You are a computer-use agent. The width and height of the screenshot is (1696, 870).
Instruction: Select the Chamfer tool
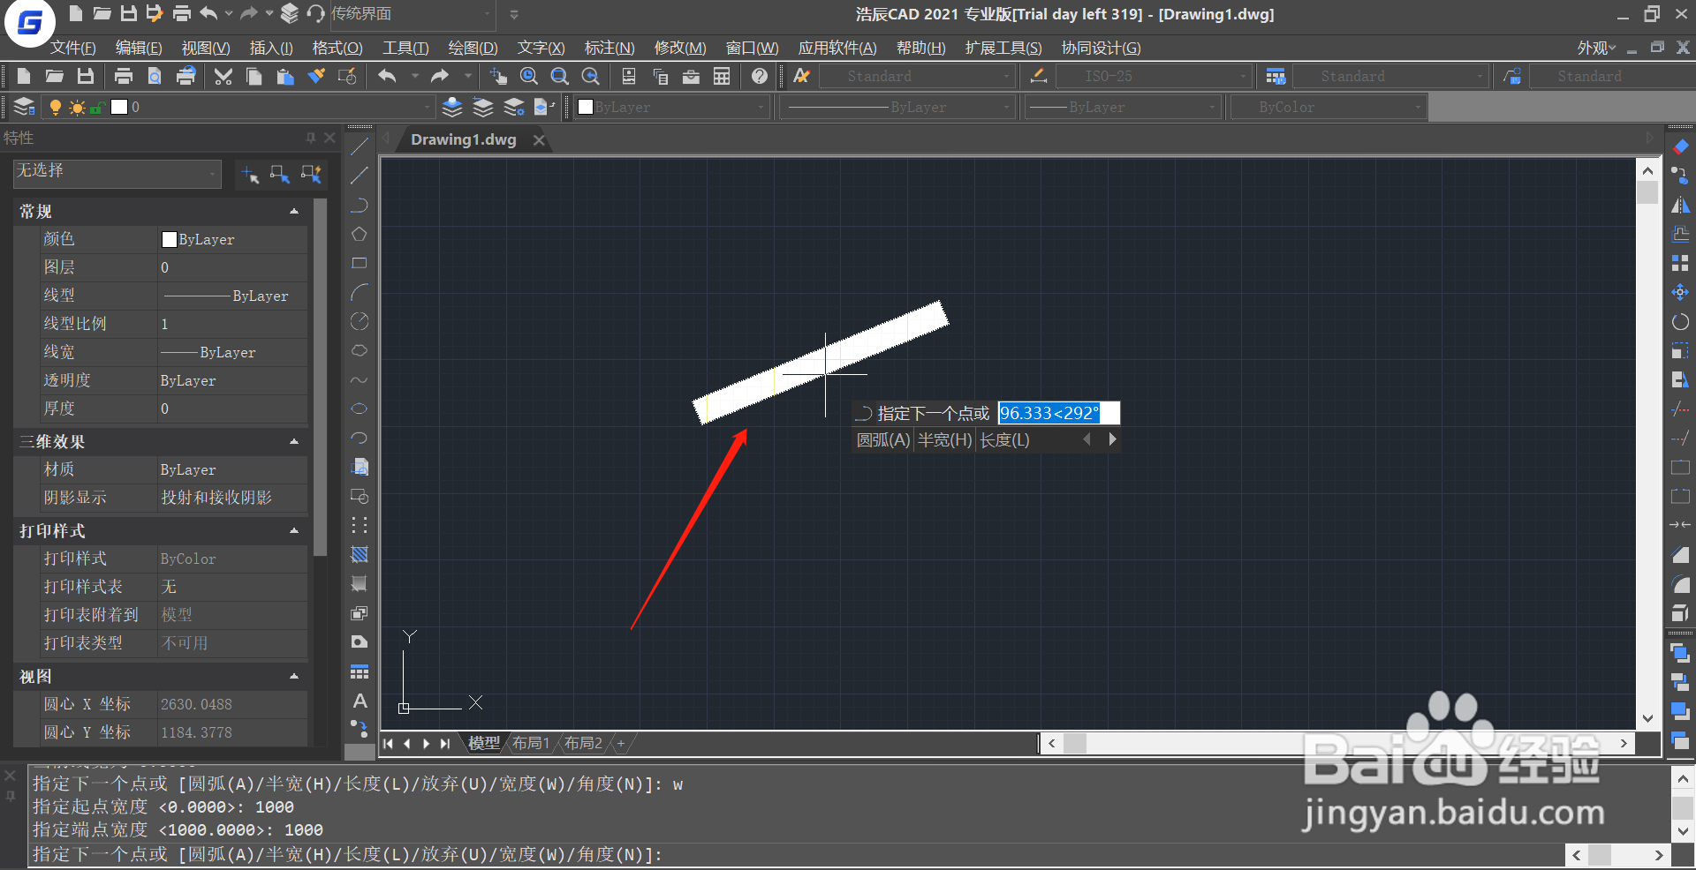point(1680,554)
